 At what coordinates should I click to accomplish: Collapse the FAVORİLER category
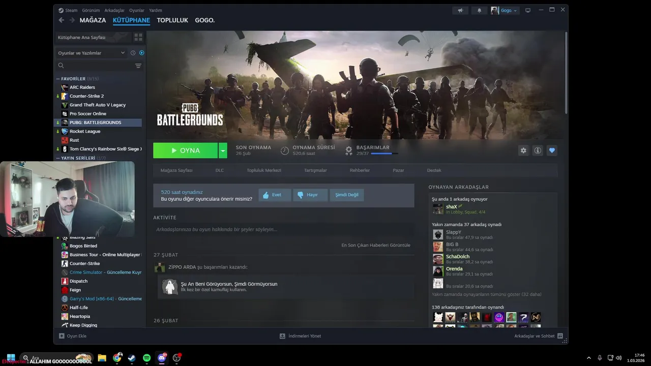(x=58, y=79)
